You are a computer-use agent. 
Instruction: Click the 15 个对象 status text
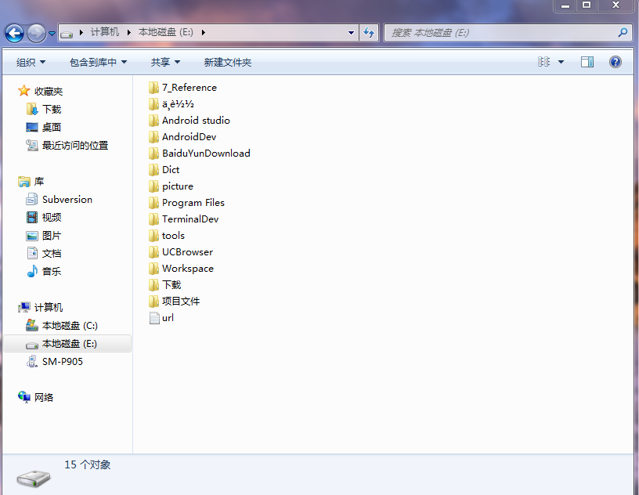click(87, 464)
